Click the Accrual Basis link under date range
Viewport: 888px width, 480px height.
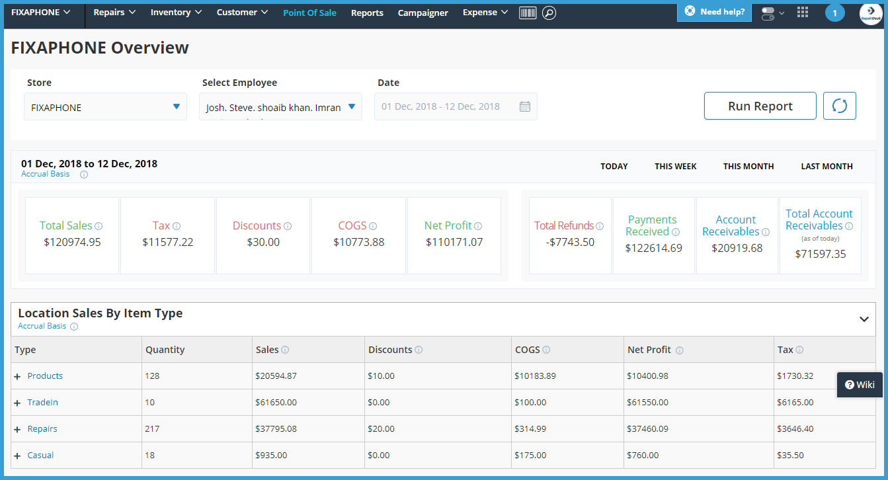point(45,175)
